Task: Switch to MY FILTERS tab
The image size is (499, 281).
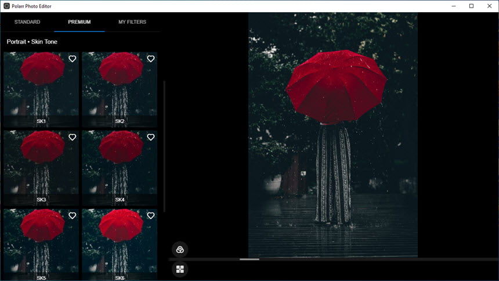Action: [x=132, y=22]
